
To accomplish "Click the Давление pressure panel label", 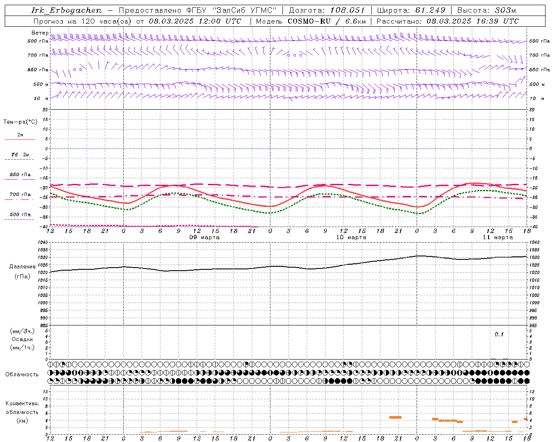I will [22, 267].
